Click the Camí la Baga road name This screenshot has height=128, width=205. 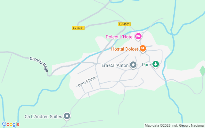39,64
